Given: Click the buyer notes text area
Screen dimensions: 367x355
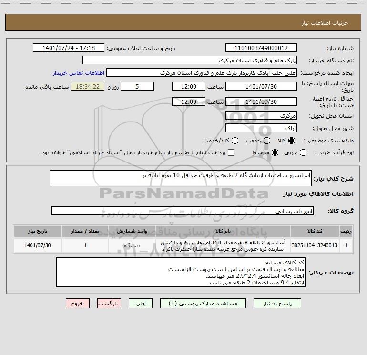Looking at the screenshot, I should point(181,272).
